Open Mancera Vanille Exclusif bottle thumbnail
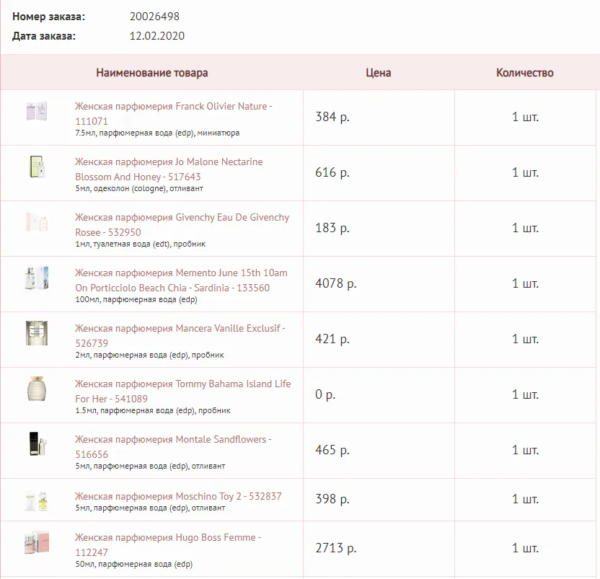The height and width of the screenshot is (579, 600). 37,333
